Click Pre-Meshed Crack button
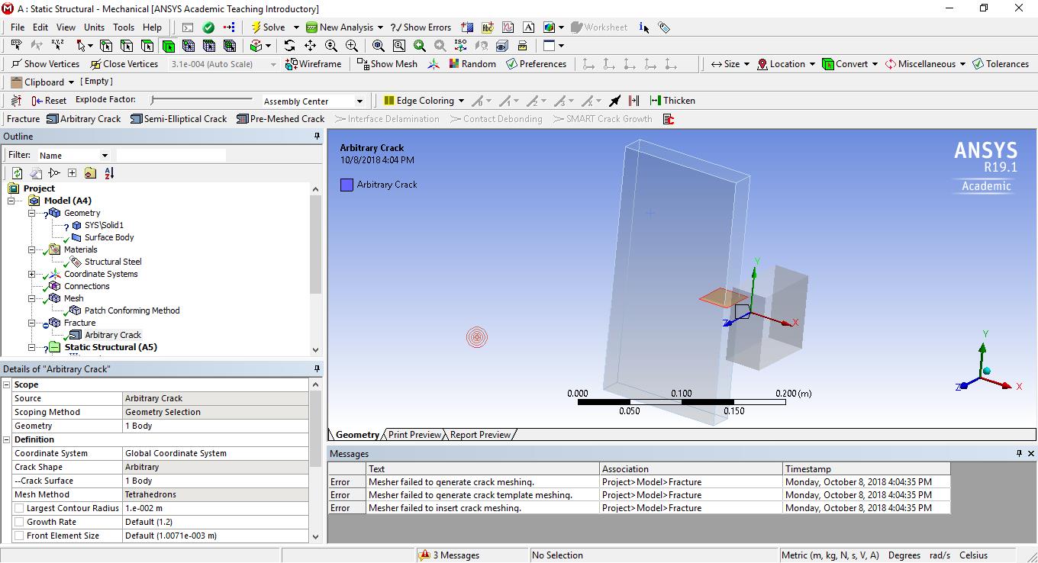 [280, 119]
